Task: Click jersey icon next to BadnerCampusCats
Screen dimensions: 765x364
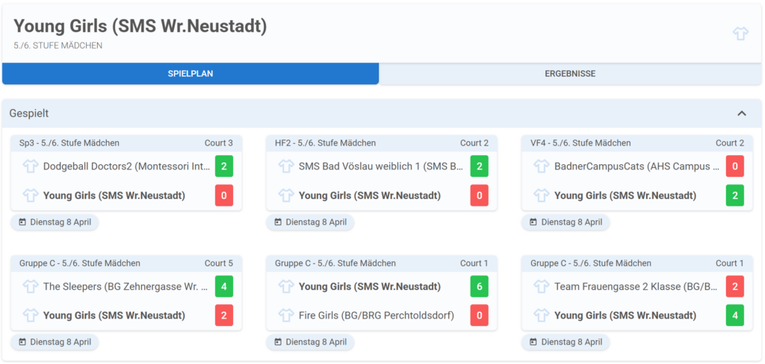Action: point(542,166)
